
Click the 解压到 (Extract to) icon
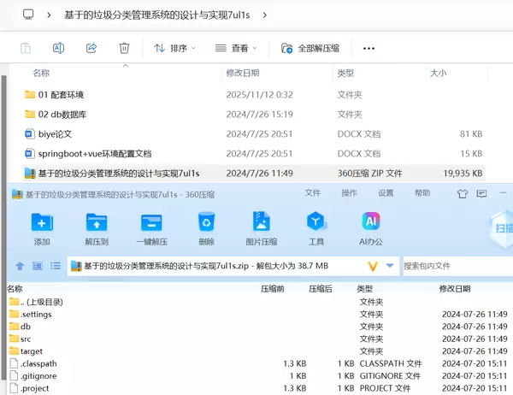(96, 224)
